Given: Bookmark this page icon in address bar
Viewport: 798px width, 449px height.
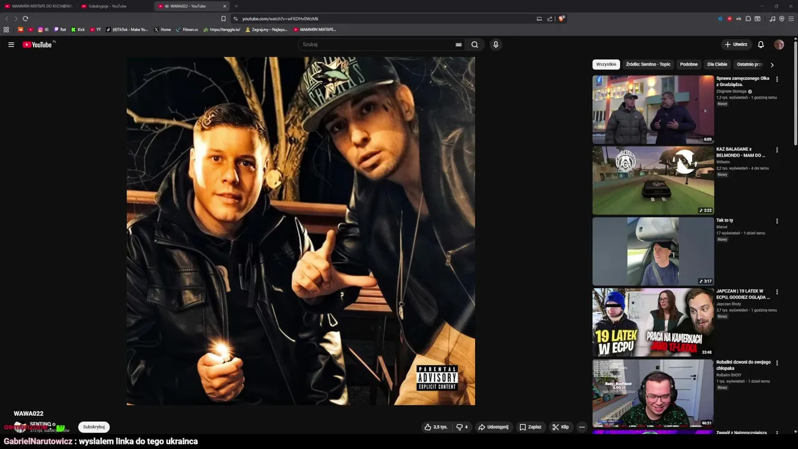Looking at the screenshot, I should 223,19.
